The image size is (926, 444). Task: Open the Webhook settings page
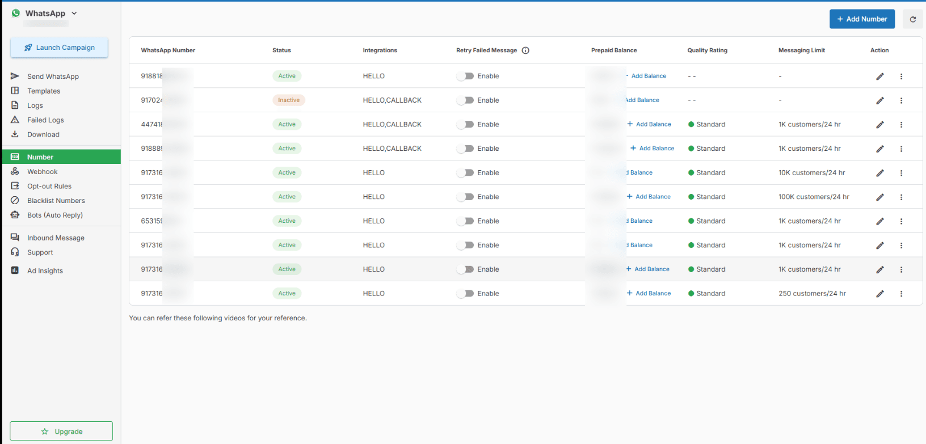coord(43,172)
